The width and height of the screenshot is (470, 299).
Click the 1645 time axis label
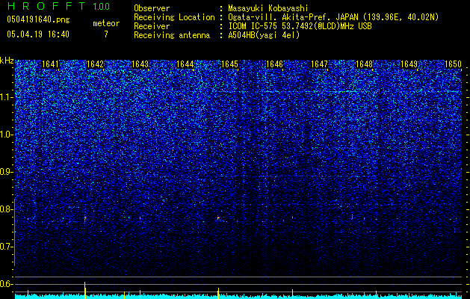coord(229,64)
